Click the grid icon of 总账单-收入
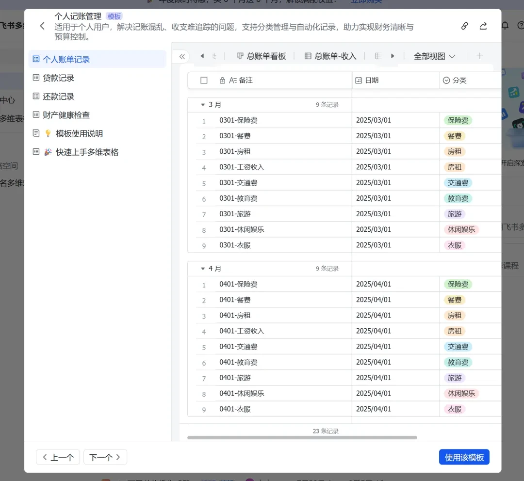Viewport: 524px width, 481px height. click(308, 56)
